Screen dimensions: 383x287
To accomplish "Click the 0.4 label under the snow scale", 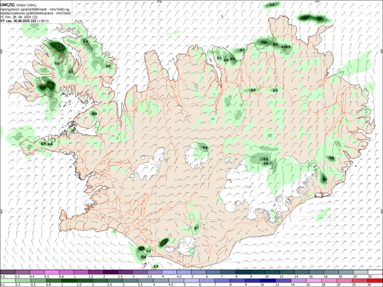I will point(32,277).
